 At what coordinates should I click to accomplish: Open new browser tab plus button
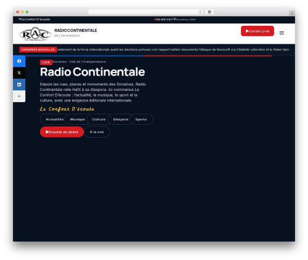click(x=292, y=14)
